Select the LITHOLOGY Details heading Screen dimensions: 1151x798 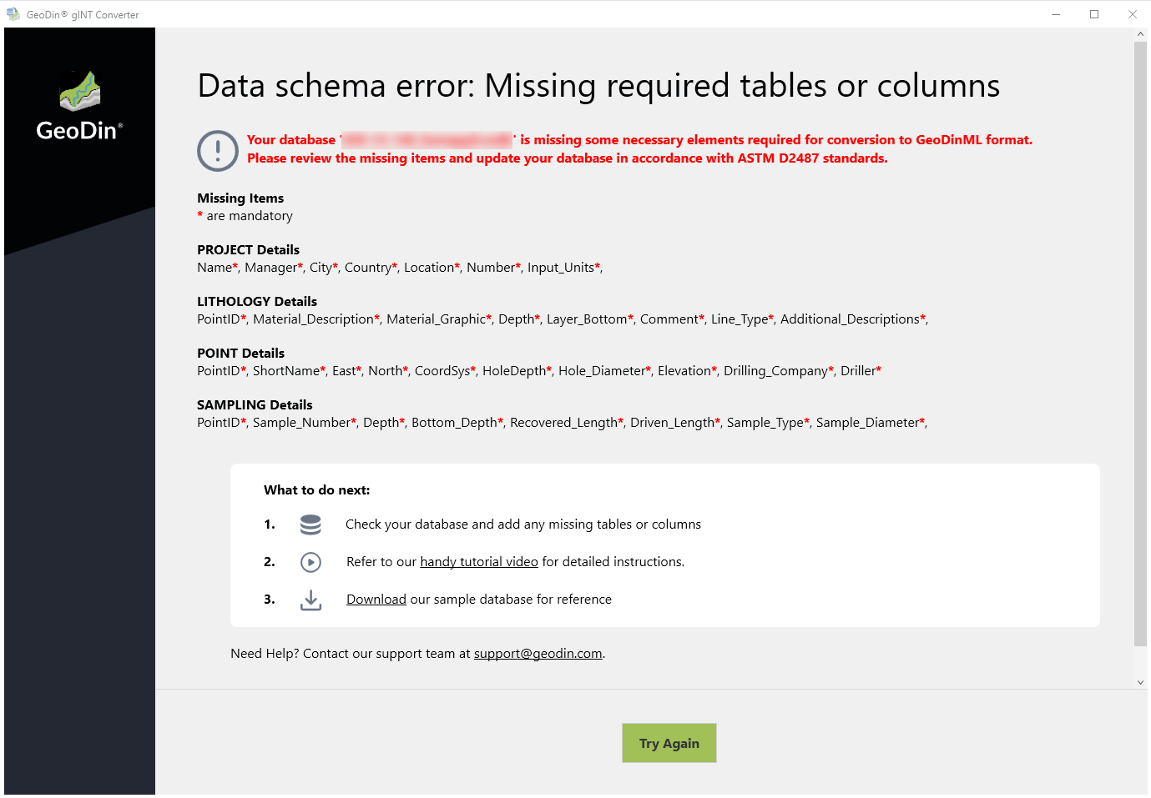tap(257, 302)
